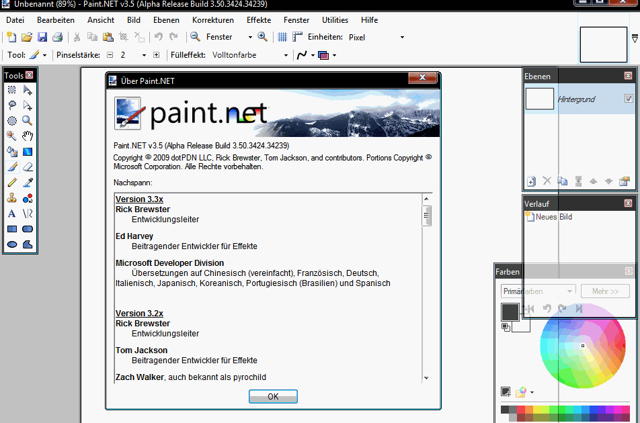
Task: Select the Pan hand tool
Action: (x=28, y=136)
